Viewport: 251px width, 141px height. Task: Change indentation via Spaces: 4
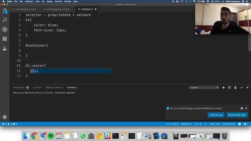pos(186,124)
